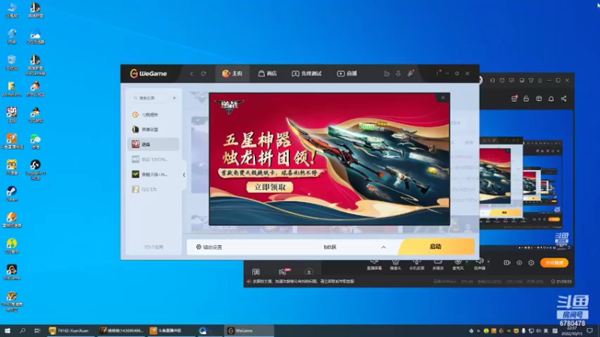Close the 逆战 promotional popup
600x337 pixels.
tap(442, 98)
